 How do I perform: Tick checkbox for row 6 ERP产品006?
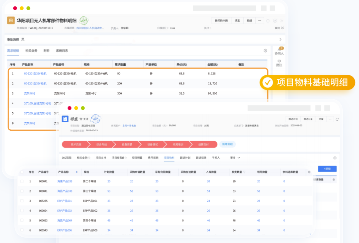(x=22, y=230)
